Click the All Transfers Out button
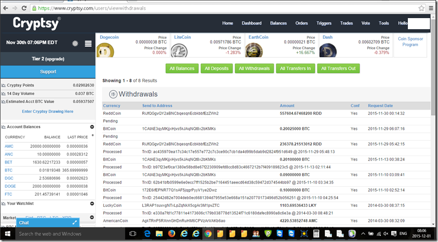 pos(338,68)
